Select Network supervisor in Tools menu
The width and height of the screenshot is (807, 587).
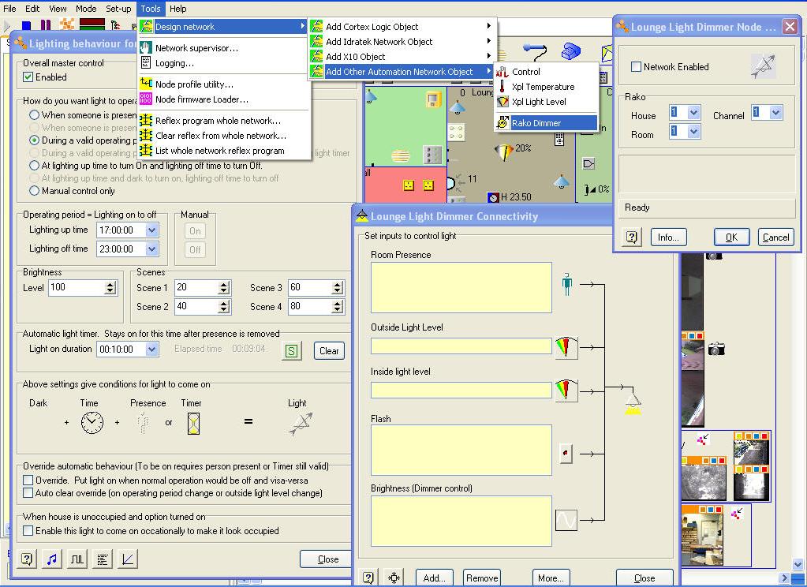point(196,48)
